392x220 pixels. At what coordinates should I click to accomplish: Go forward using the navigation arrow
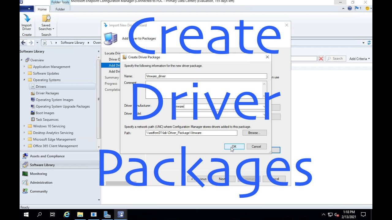tap(31, 42)
